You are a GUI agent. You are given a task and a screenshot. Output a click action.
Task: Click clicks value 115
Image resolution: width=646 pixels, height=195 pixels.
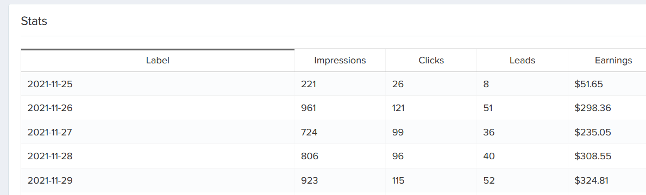tap(398, 180)
